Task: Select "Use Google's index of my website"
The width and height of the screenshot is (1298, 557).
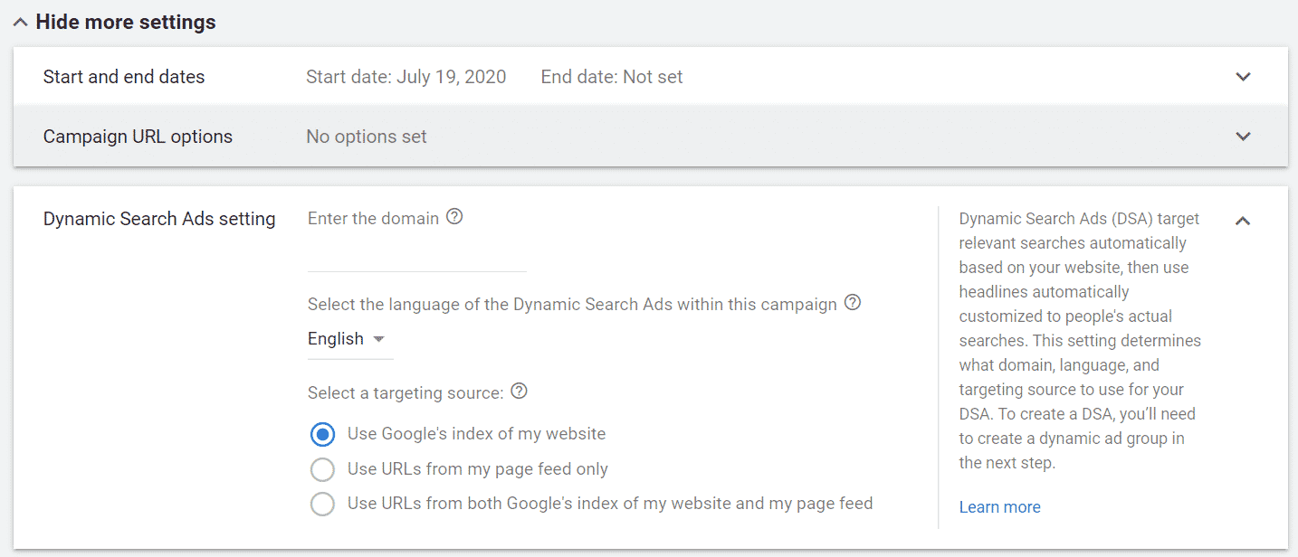Action: pos(322,434)
